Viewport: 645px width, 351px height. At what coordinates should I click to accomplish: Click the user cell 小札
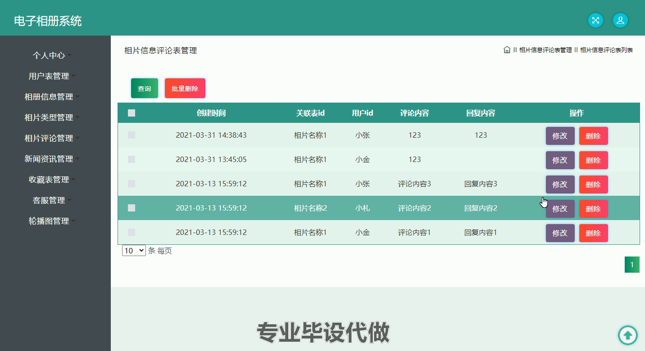click(363, 208)
